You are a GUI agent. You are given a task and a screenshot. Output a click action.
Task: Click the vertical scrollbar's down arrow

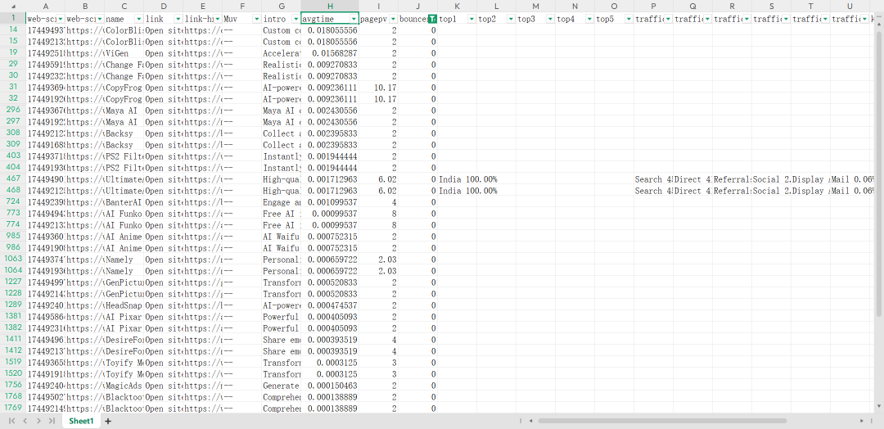(x=879, y=405)
